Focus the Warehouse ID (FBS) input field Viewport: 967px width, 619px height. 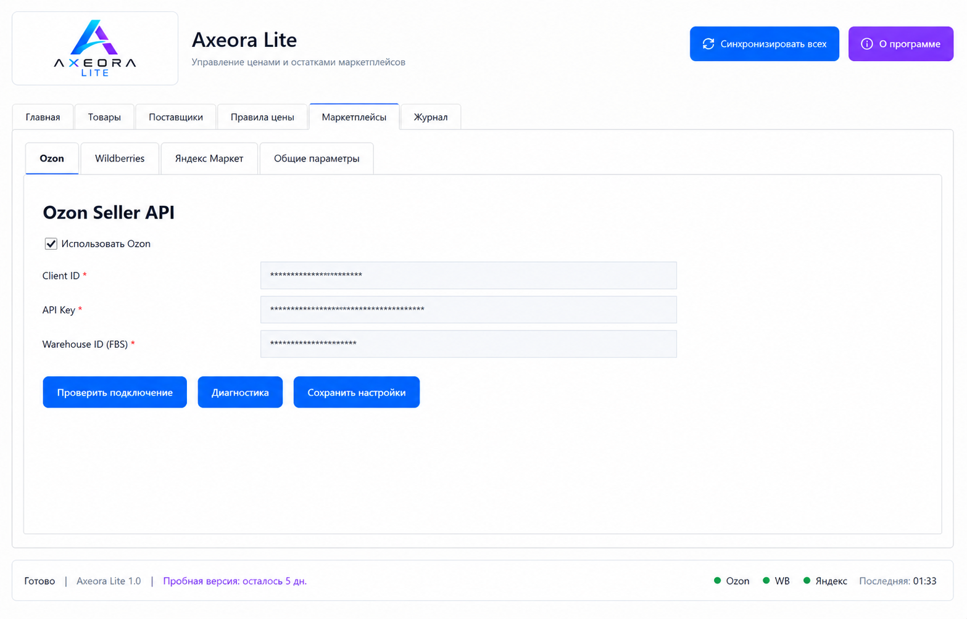[468, 344]
